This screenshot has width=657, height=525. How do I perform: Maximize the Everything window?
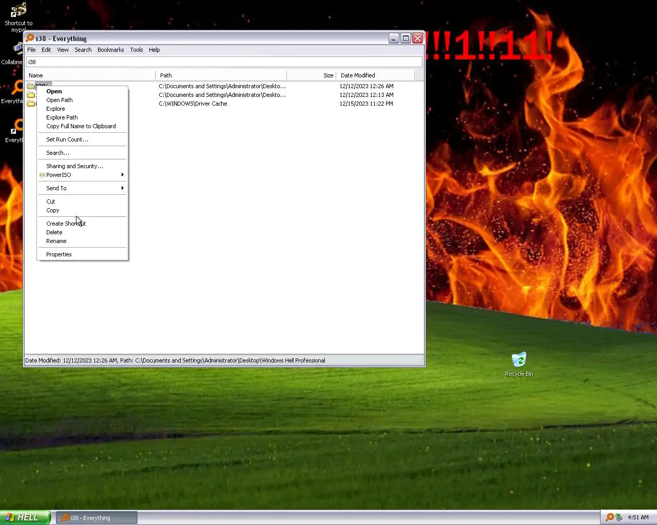405,38
